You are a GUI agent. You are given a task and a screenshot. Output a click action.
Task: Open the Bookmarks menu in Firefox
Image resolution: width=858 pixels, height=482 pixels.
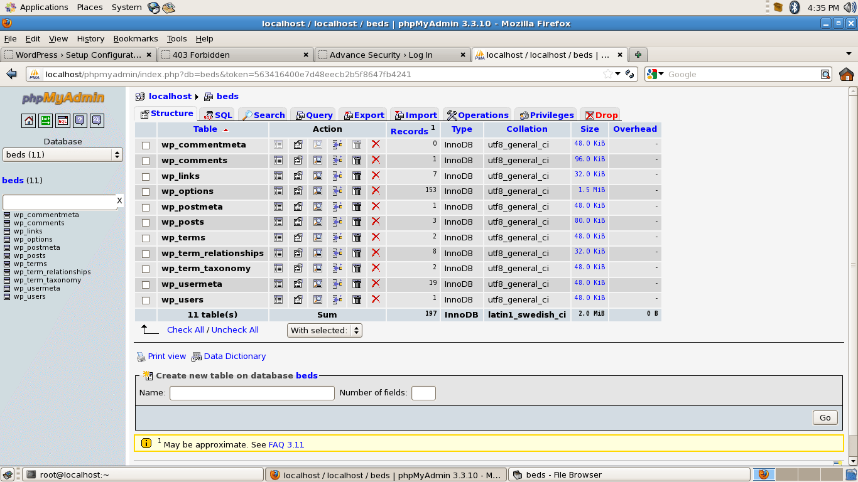136,38
